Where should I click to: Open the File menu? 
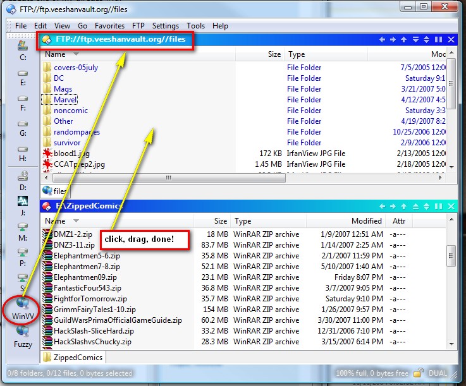[21, 26]
